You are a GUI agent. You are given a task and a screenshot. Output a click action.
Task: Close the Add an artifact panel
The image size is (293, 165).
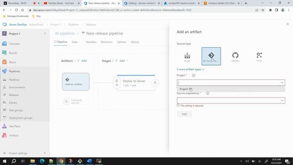coord(288,24)
